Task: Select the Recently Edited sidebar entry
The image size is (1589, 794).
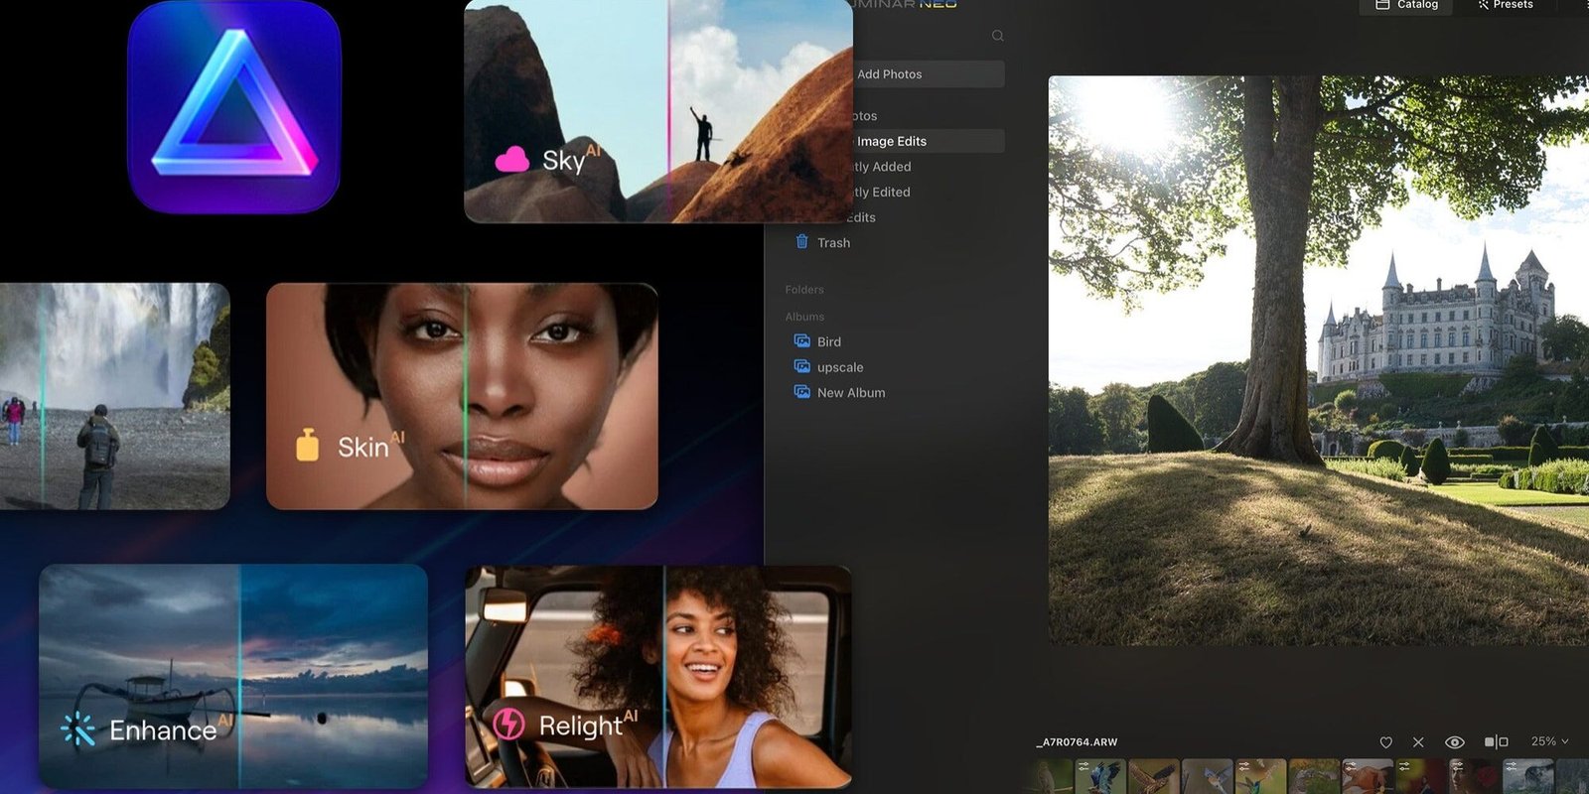Action: pyautogui.click(x=882, y=192)
